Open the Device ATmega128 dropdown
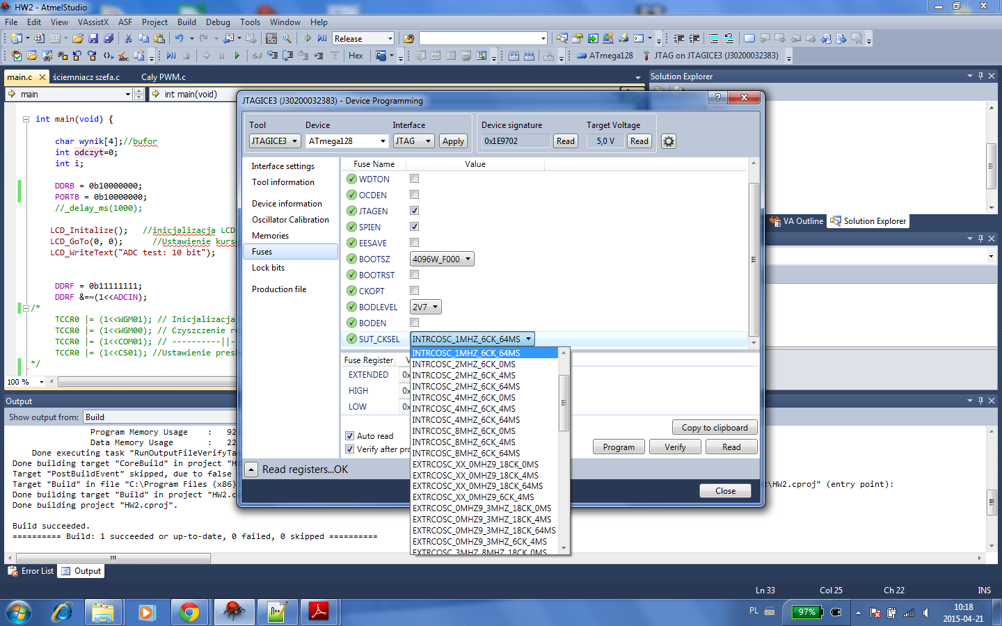Viewport: 1002px width, 626px height. (x=347, y=141)
